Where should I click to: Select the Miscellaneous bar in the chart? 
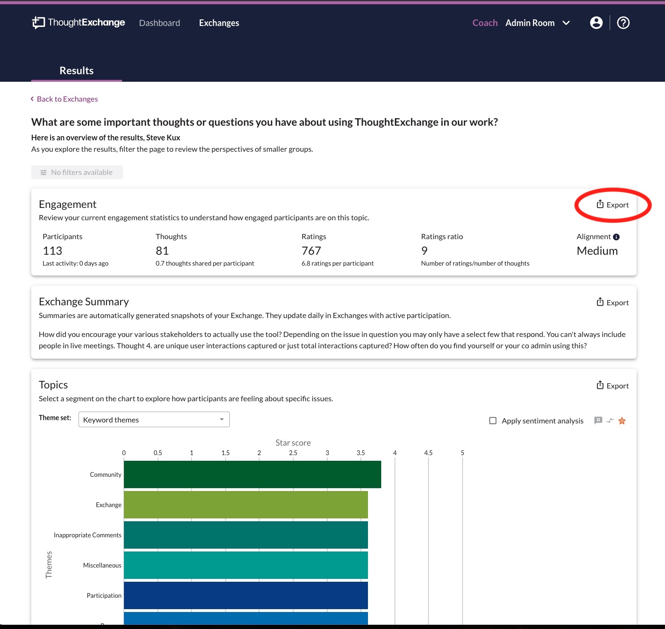(x=246, y=565)
